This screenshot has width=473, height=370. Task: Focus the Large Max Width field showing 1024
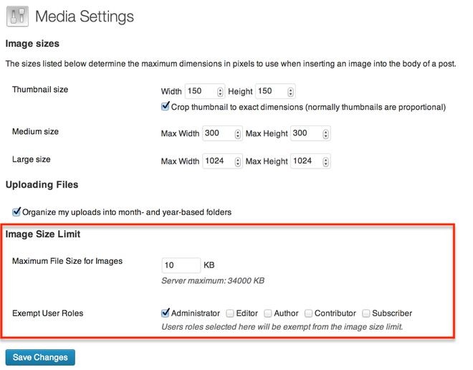222,161
